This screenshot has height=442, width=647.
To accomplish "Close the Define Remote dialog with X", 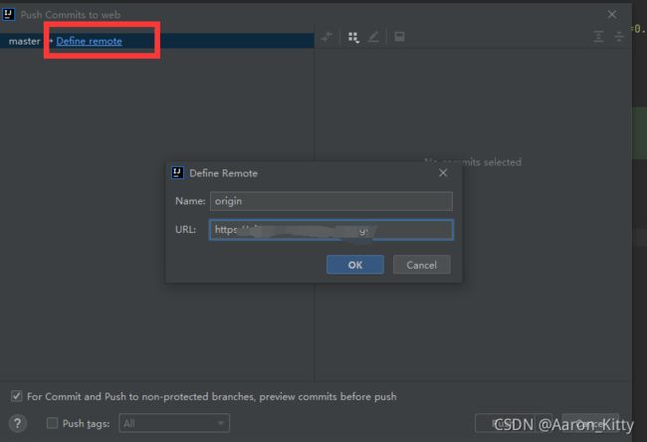I will pos(443,173).
